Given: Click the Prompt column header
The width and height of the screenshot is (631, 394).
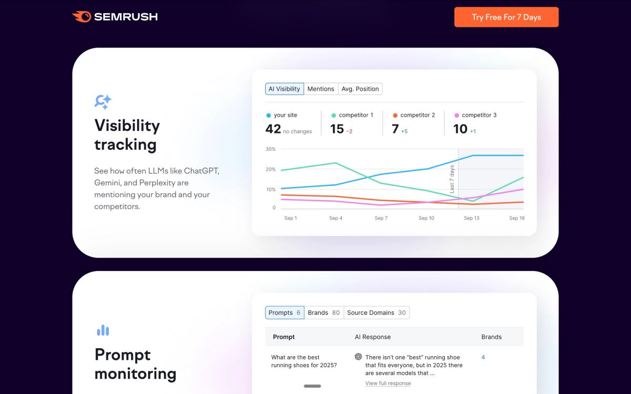Looking at the screenshot, I should pos(284,337).
